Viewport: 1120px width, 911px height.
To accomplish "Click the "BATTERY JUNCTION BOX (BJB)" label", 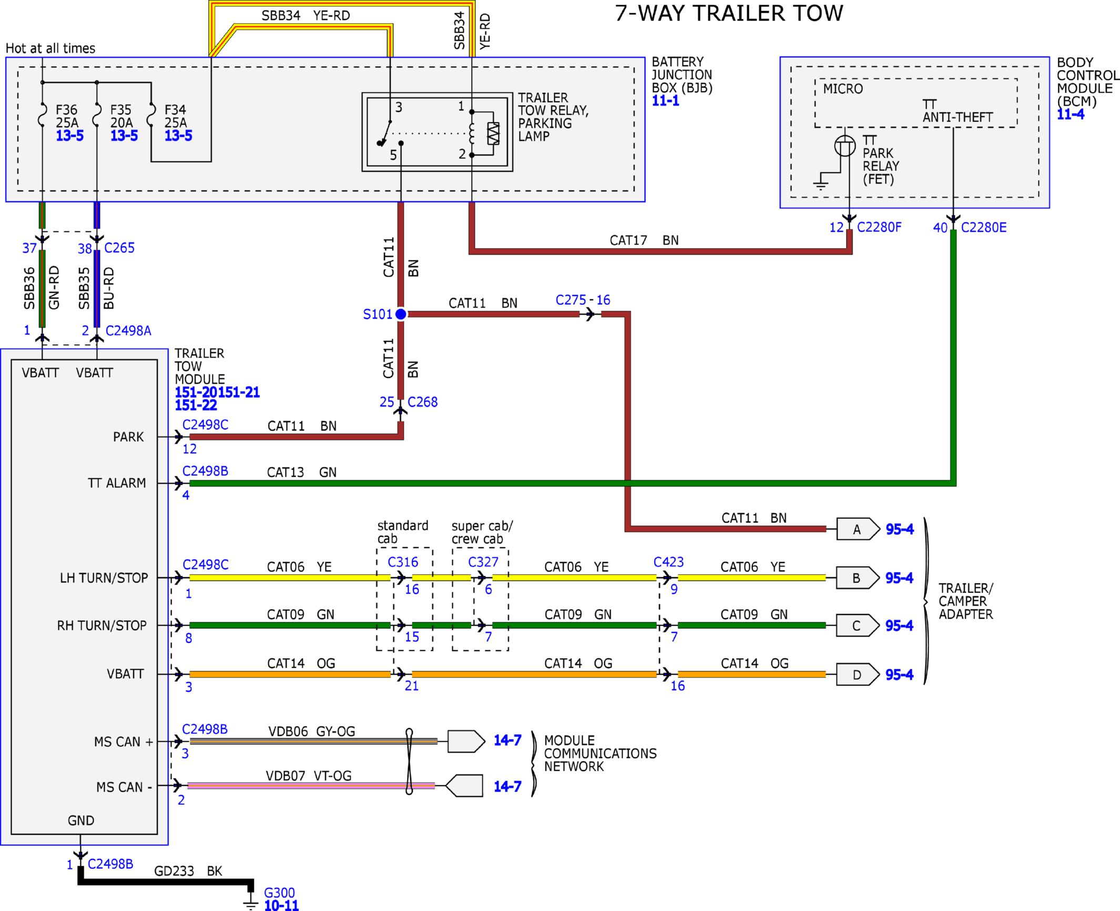I will [682, 75].
